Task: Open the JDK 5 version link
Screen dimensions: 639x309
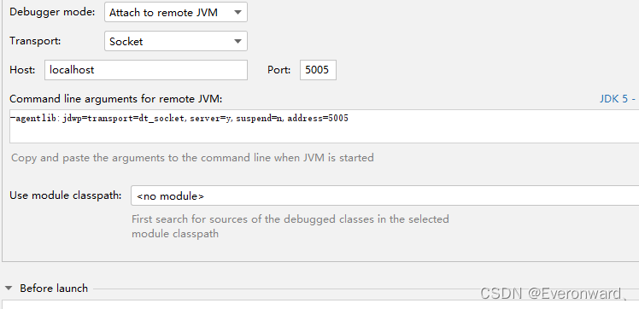Action: coord(617,98)
